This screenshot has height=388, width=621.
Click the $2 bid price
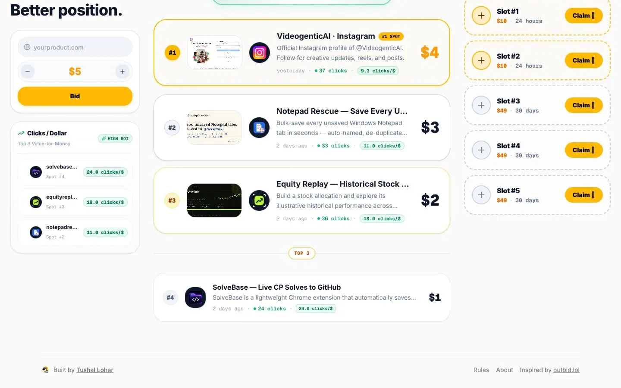point(430,200)
